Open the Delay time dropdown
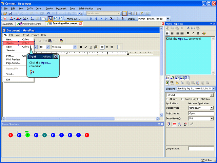The image size is (217, 163). (x=212, y=119)
